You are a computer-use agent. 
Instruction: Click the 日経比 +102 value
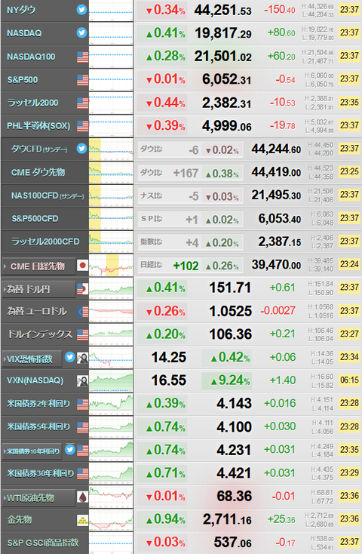coord(186,266)
